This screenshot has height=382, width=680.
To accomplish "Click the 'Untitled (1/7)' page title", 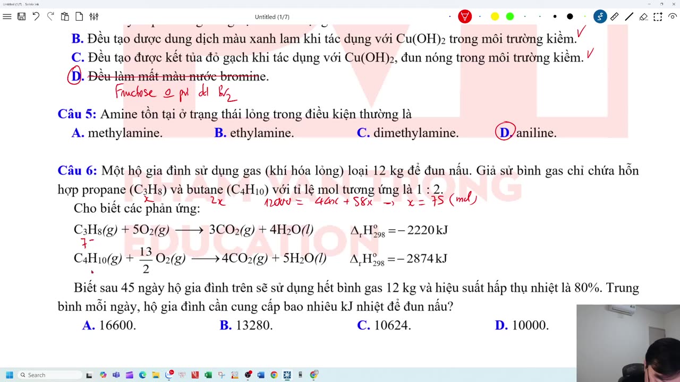I will [x=272, y=16].
